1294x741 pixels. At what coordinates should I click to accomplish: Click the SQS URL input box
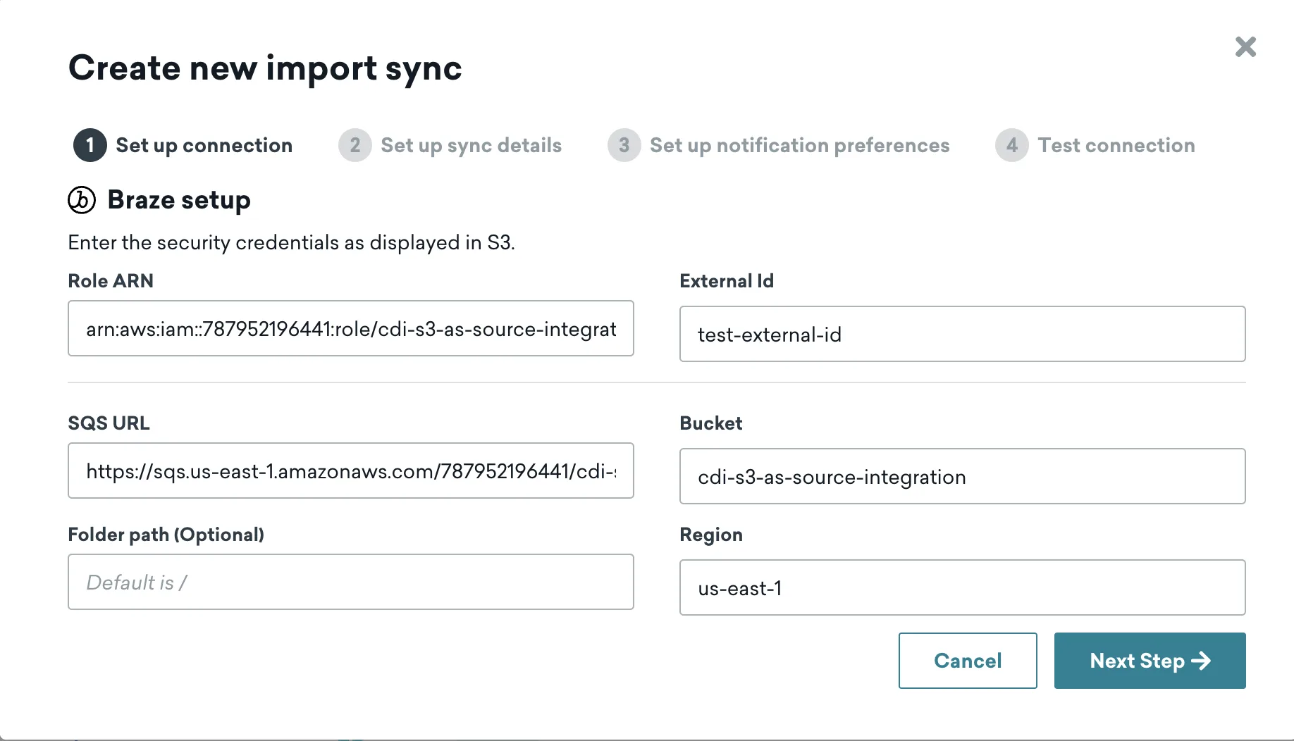(x=350, y=471)
